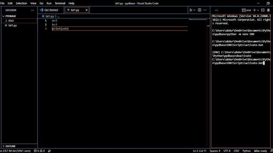The height and width of the screenshot is (153, 273).
Task: Click the terminal line 'python -m venv ENV'
Action: point(241,34)
